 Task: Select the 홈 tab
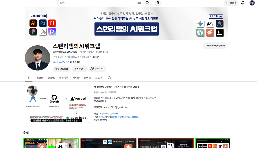coord(29,78)
